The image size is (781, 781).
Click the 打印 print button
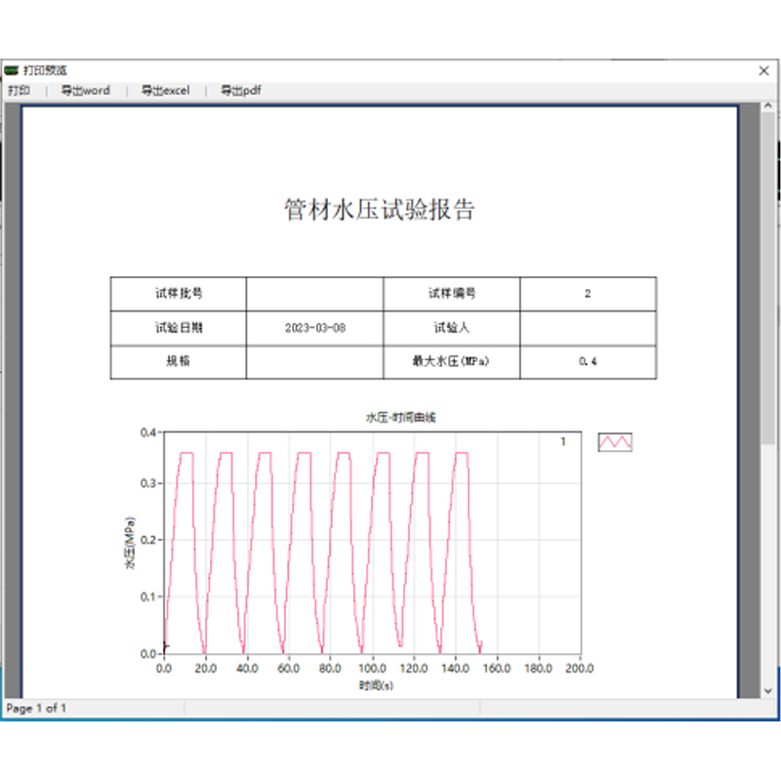click(19, 90)
